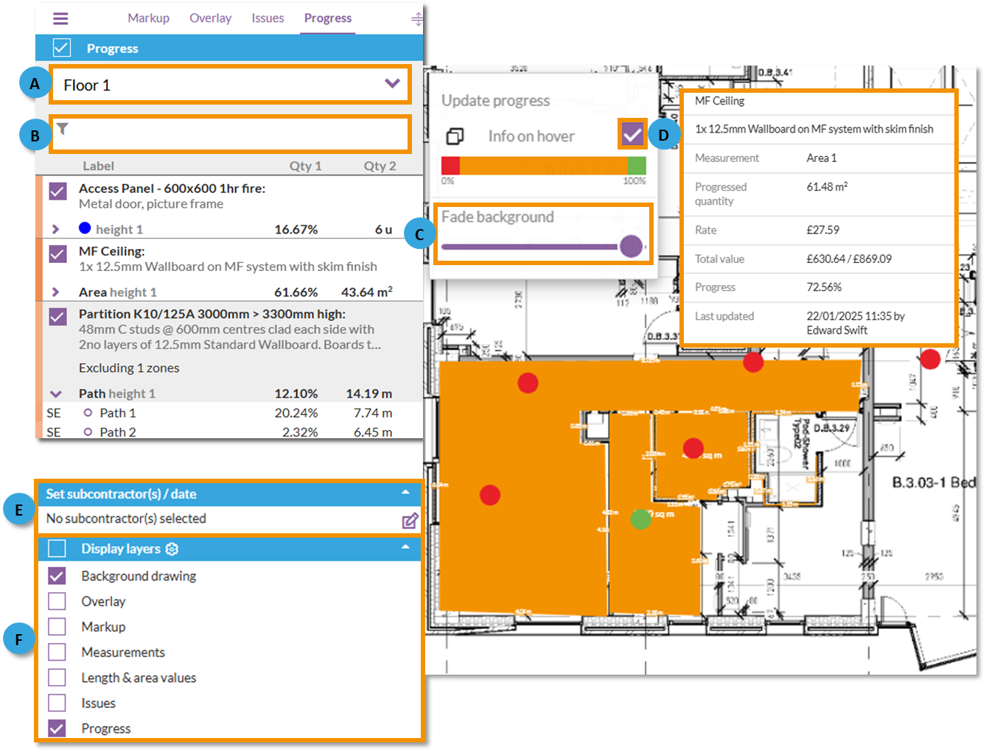
Task: Click the blue dot icon beside height 1
Action: pyautogui.click(x=85, y=228)
